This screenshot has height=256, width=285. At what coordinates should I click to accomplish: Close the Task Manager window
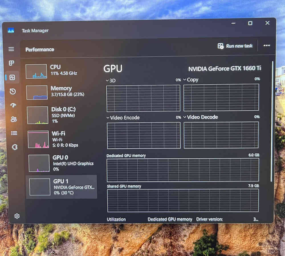[x=267, y=23]
